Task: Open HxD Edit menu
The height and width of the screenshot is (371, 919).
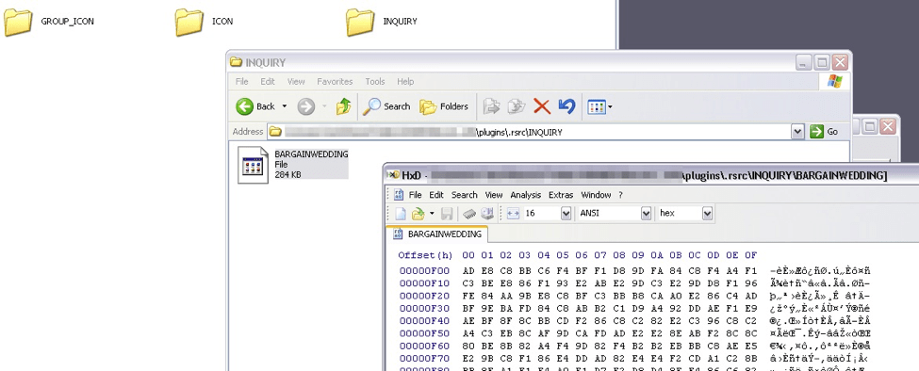Action: point(436,195)
